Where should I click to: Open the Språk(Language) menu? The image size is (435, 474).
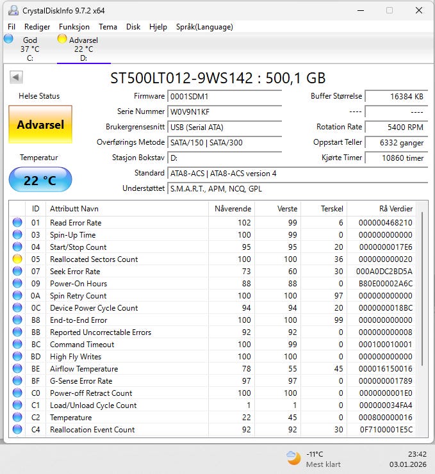[204, 27]
